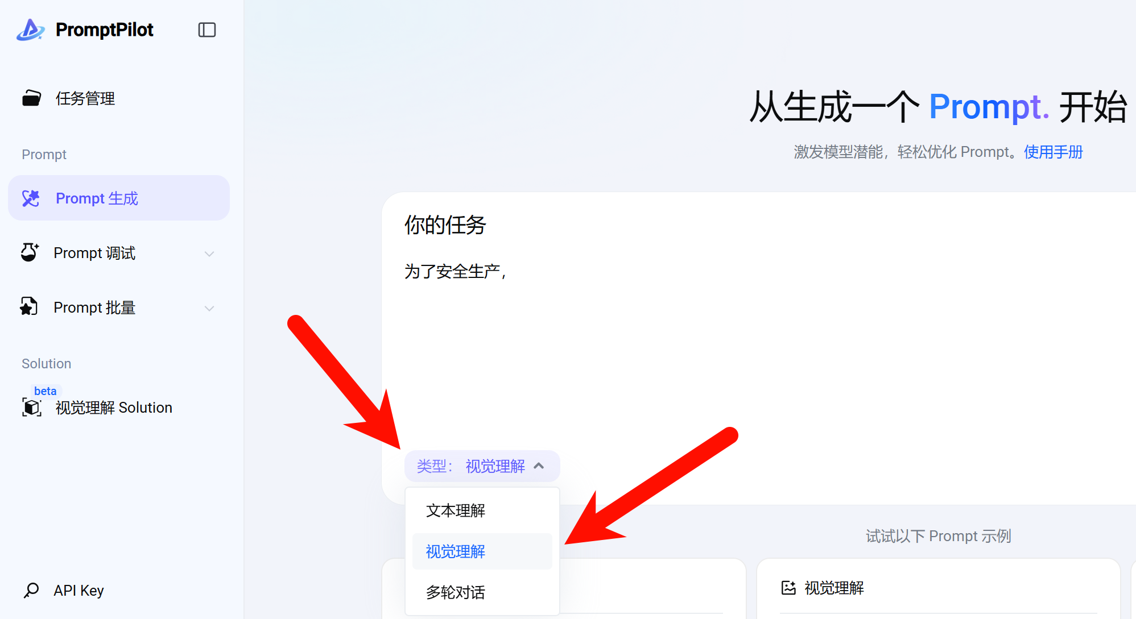The height and width of the screenshot is (619, 1136).
Task: Open 任务管理 in the sidebar
Action: click(85, 98)
